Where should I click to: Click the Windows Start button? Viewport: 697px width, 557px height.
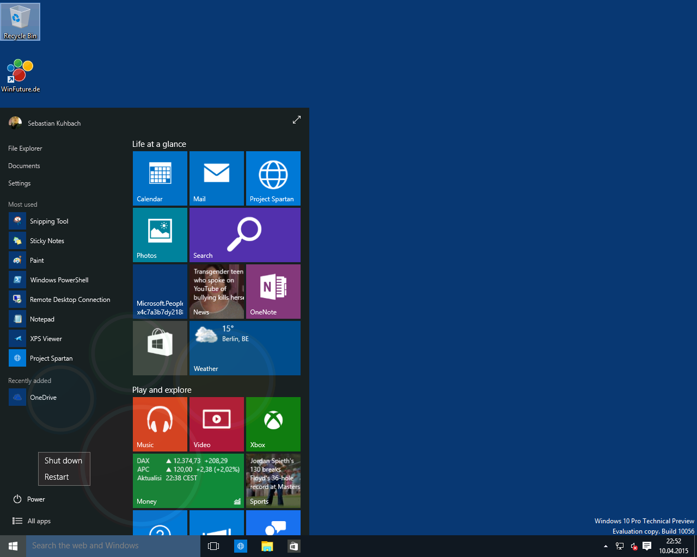13,546
